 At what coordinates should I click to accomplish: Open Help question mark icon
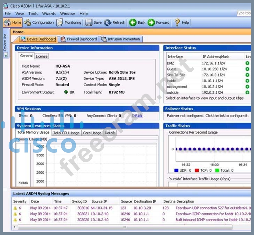tap(177, 23)
